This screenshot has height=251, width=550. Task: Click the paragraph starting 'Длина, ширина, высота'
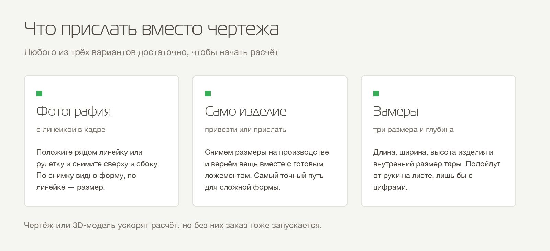(x=437, y=170)
